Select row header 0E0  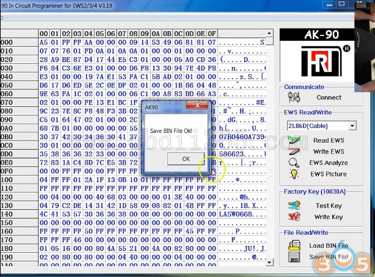pyautogui.click(x=19, y=163)
